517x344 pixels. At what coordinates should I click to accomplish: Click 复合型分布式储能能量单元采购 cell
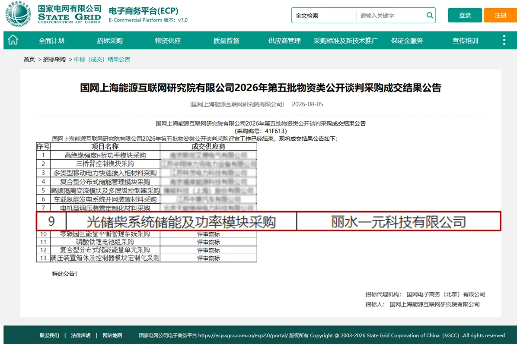click(105, 250)
